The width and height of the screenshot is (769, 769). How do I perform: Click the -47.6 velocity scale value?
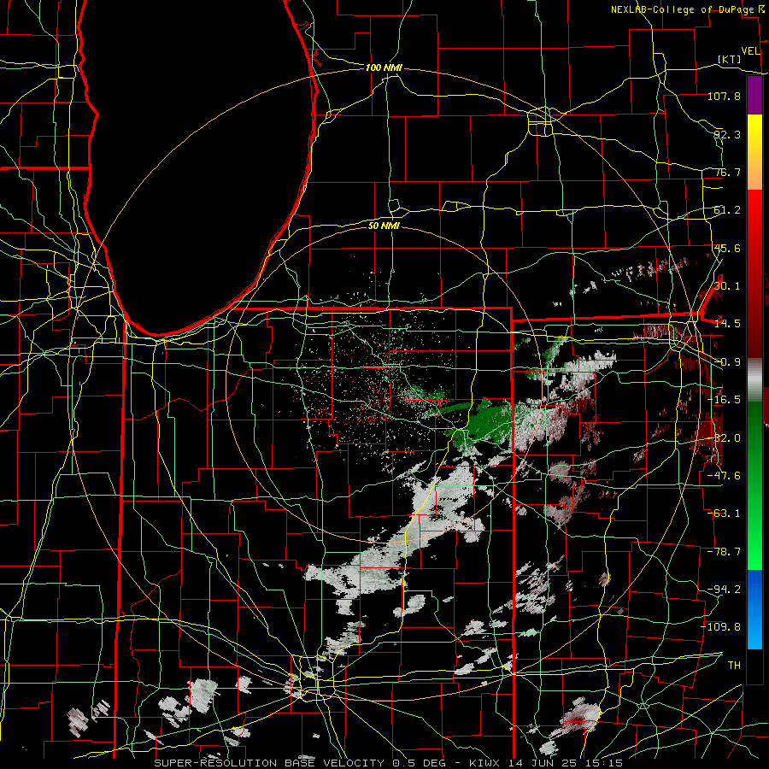724,476
